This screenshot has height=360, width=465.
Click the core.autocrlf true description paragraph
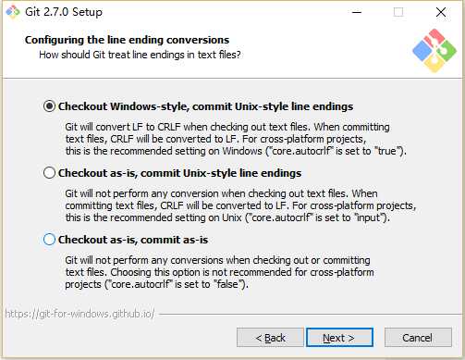point(236,139)
